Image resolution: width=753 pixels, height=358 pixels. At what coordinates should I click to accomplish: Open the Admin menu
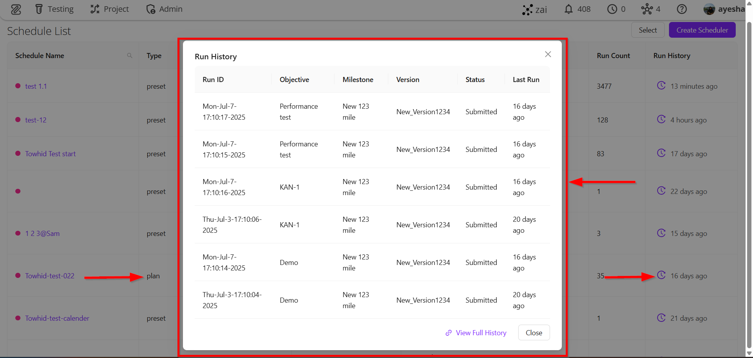[x=164, y=9]
